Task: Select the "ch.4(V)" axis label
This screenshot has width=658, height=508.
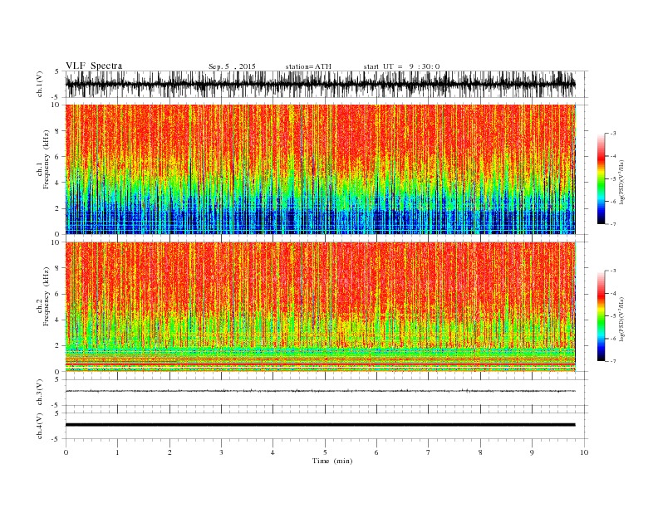Action: [40, 426]
